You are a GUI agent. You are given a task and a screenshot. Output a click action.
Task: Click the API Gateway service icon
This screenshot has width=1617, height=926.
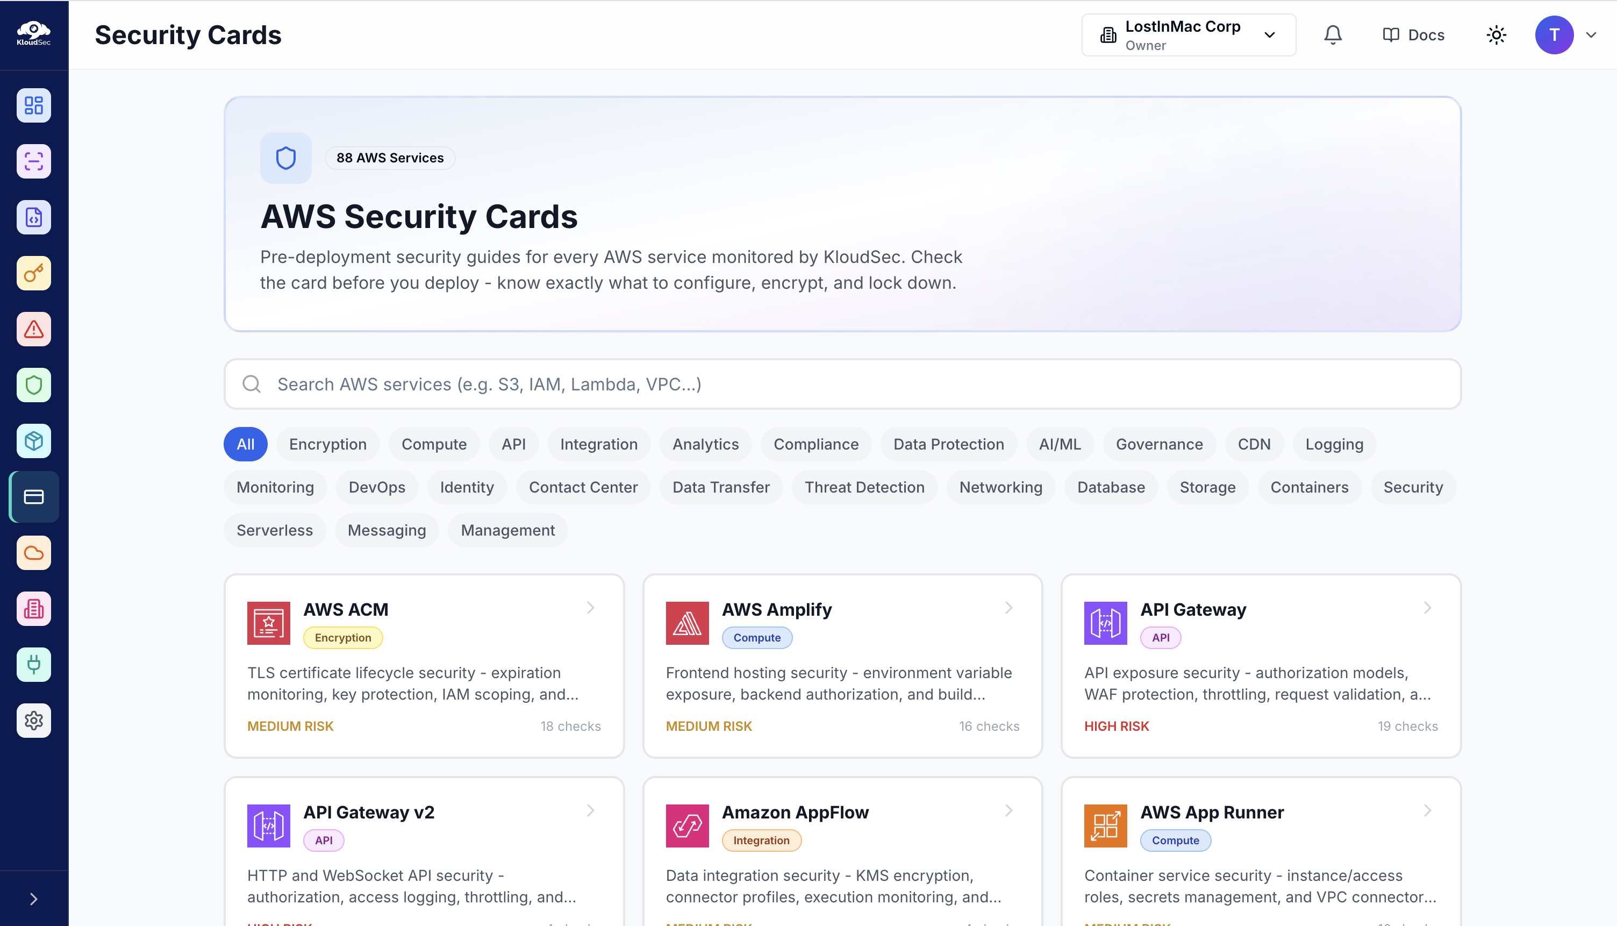click(x=1105, y=623)
